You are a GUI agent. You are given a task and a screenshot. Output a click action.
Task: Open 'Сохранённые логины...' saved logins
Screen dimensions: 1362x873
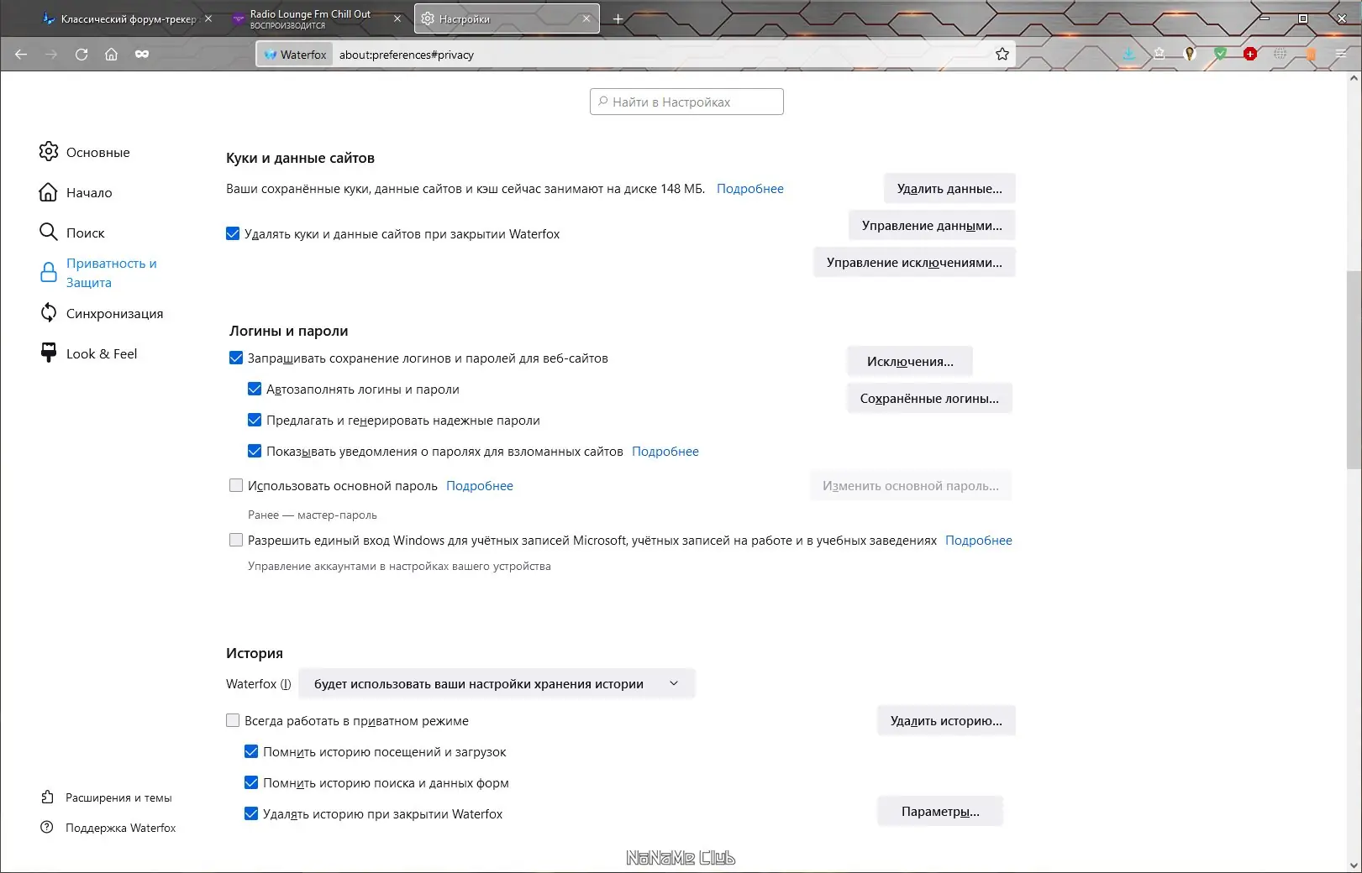[929, 399]
